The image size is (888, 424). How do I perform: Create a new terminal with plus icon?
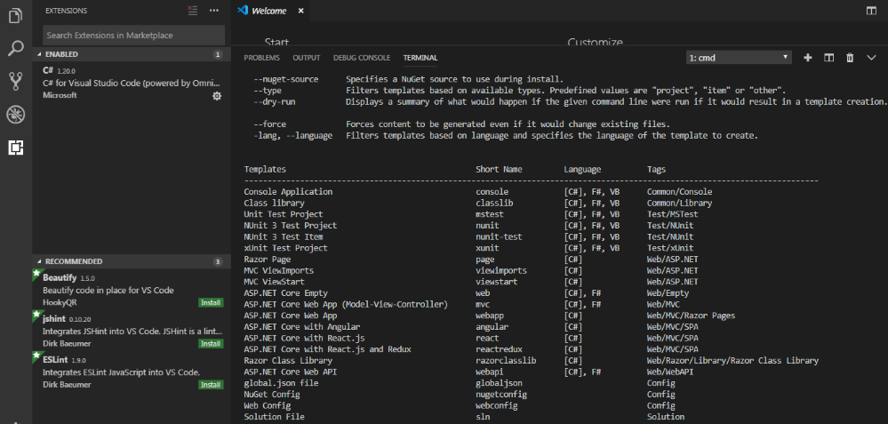tap(808, 58)
